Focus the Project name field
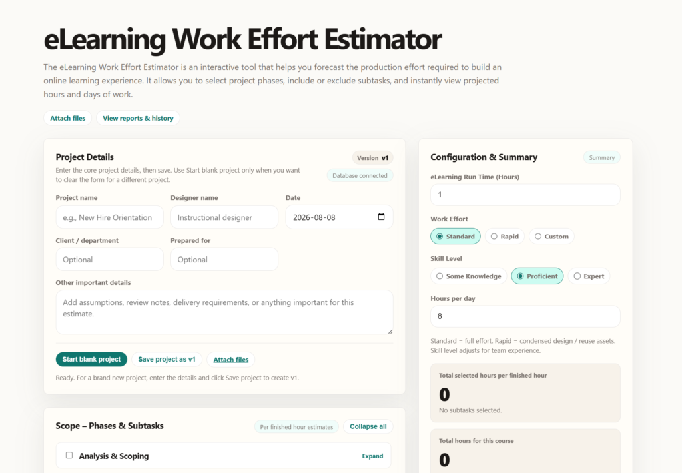Screen dimensions: 682x473 point(110,217)
